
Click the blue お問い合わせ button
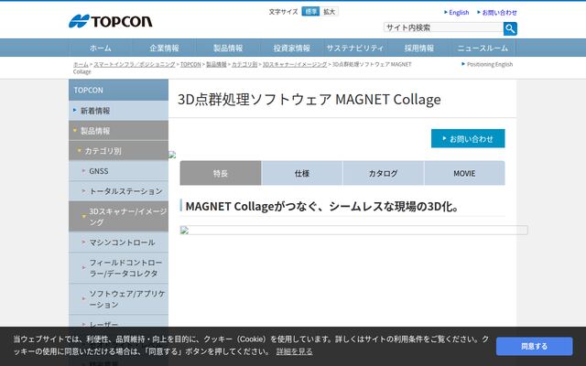click(x=468, y=138)
